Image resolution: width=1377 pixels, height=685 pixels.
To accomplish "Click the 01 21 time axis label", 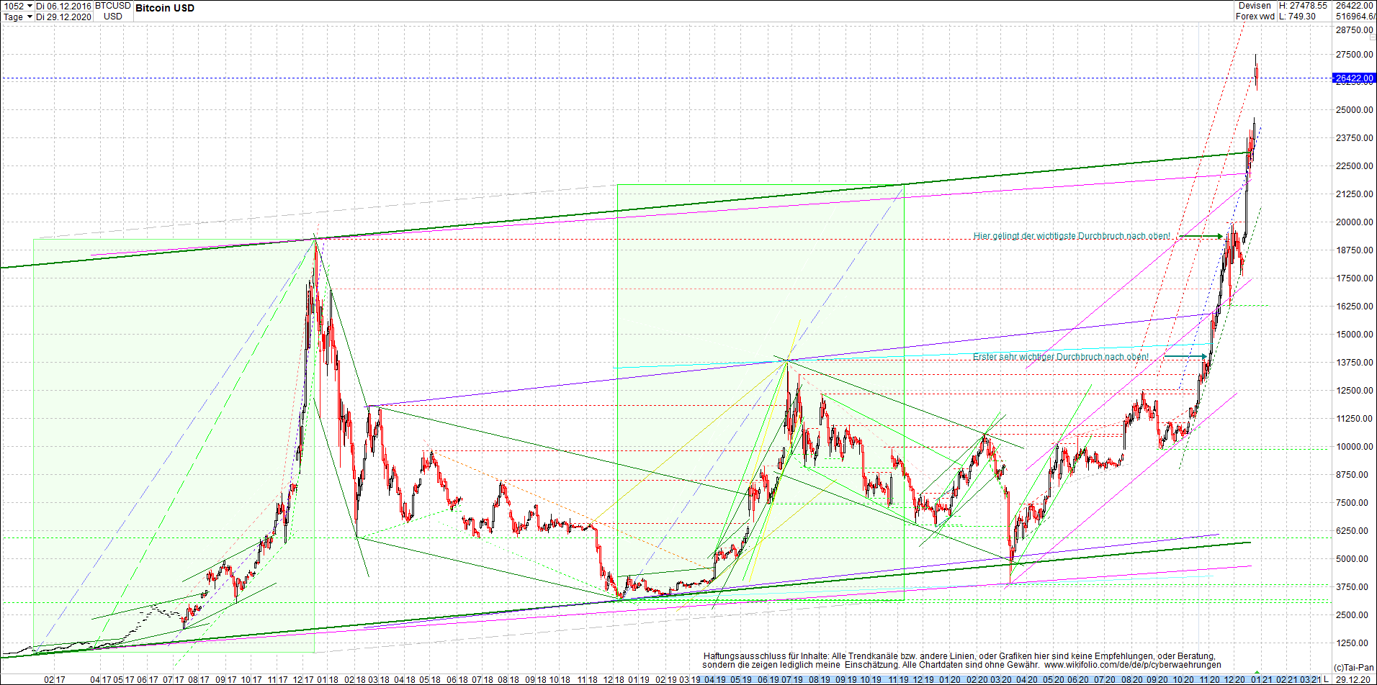I will [x=1261, y=679].
